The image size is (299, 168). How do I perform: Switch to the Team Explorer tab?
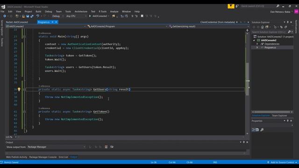click(279, 116)
